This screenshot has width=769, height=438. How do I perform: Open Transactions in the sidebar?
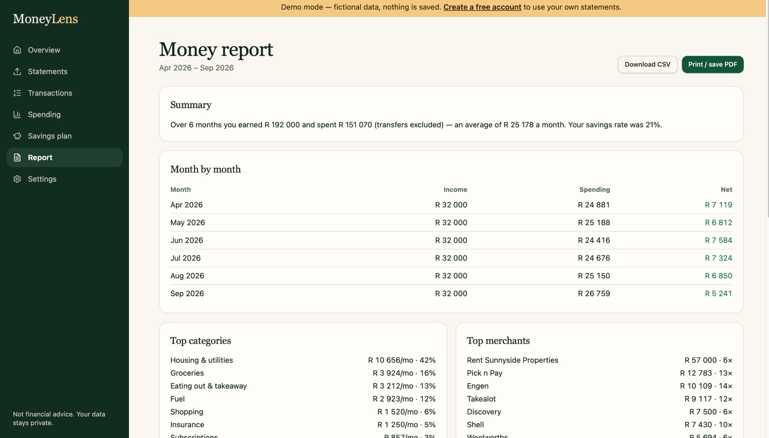point(64,93)
